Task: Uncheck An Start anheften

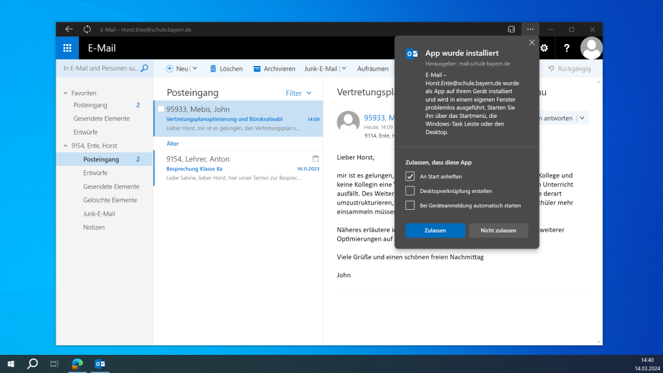Action: click(x=411, y=175)
